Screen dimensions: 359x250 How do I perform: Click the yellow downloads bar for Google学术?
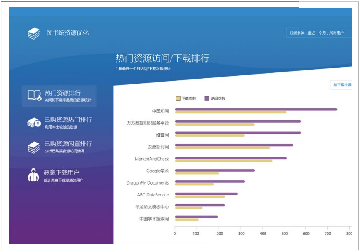point(197,173)
